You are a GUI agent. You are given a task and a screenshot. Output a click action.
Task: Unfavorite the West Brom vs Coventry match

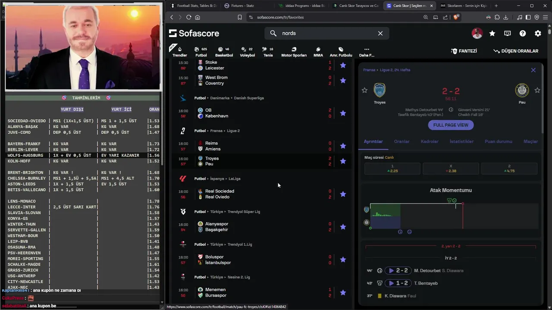click(x=343, y=80)
